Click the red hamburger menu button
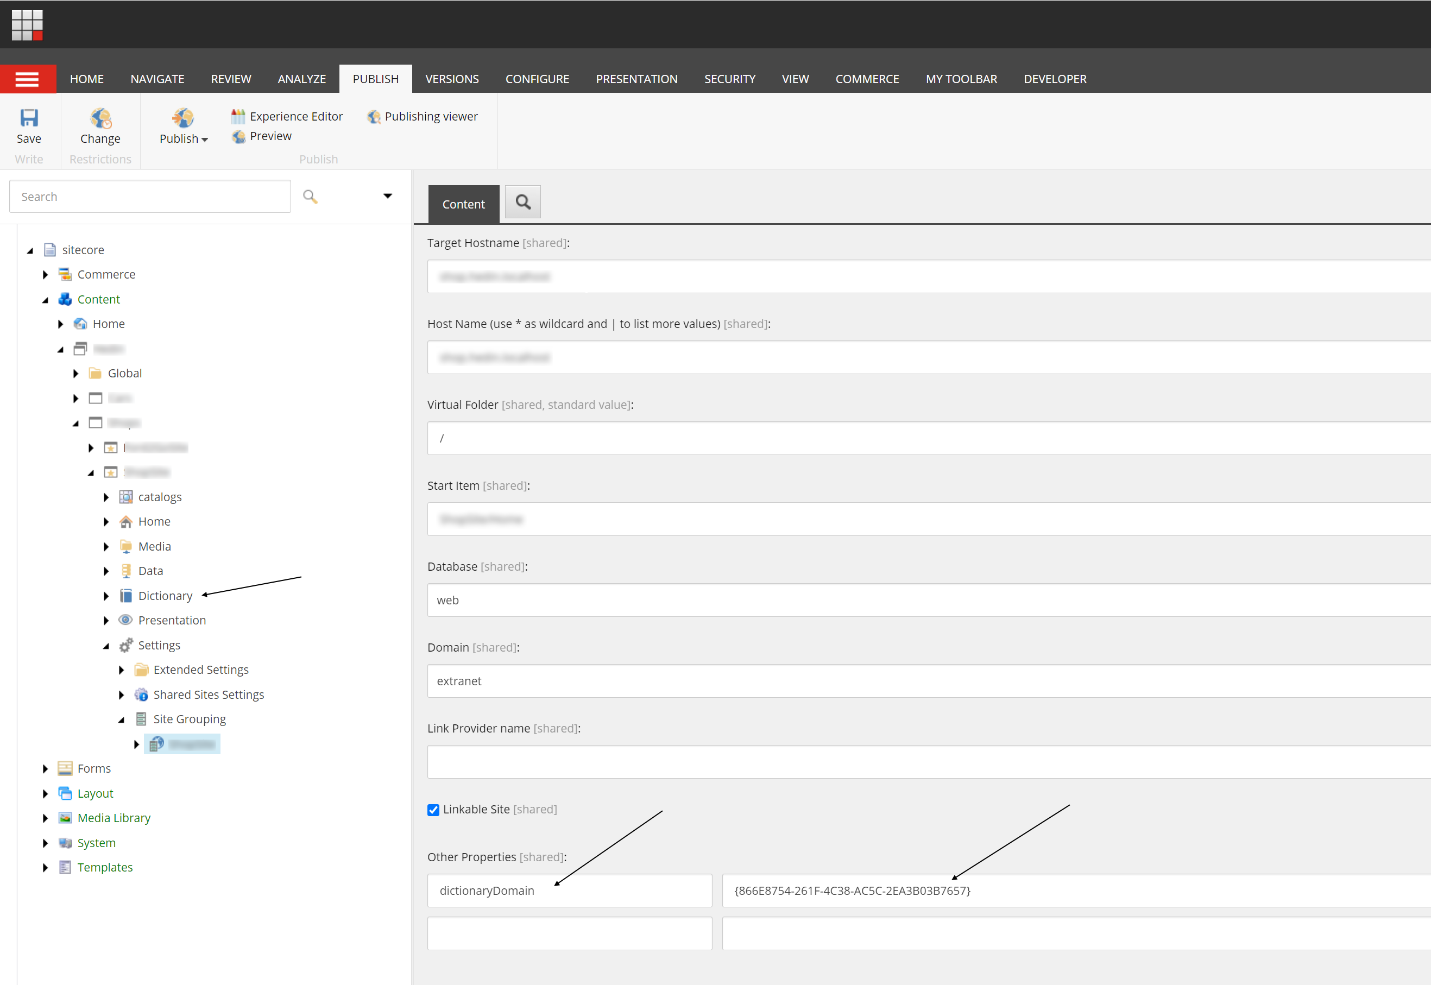Viewport: 1431px width, 985px height. tap(28, 79)
